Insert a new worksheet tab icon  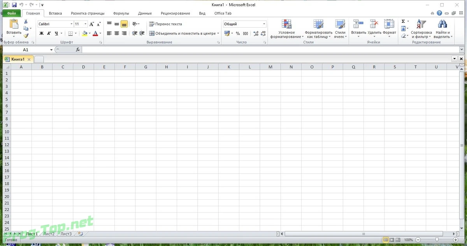[80, 234]
